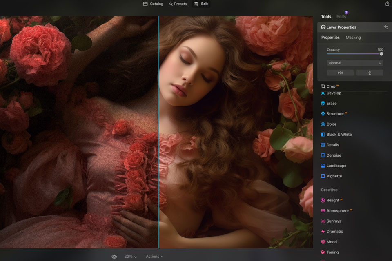Click the share export icon
Image resolution: width=392 pixels, height=261 pixels.
point(387,4)
